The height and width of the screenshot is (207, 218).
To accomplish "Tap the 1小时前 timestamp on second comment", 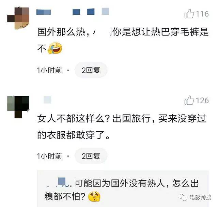I will point(49,156).
